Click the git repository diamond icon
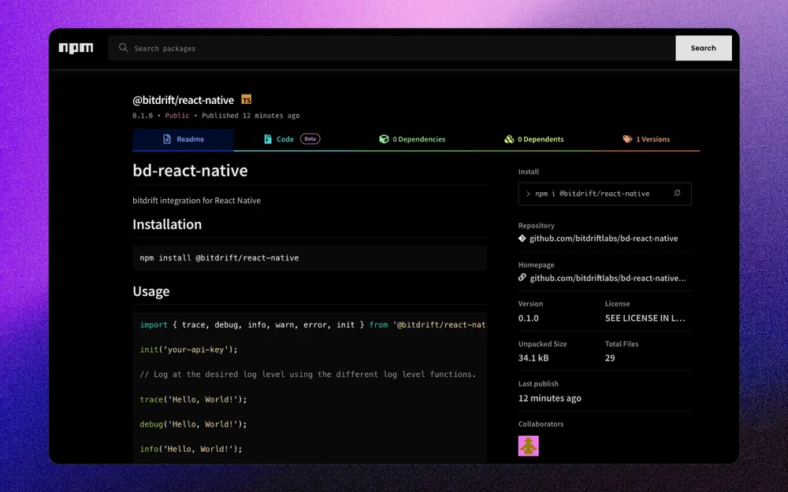This screenshot has height=492, width=788. pyautogui.click(x=522, y=239)
